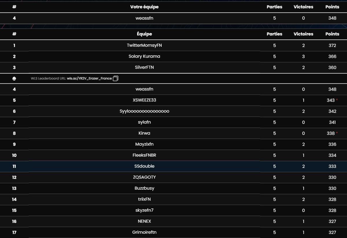Select team Grimoireftn

tap(144, 232)
